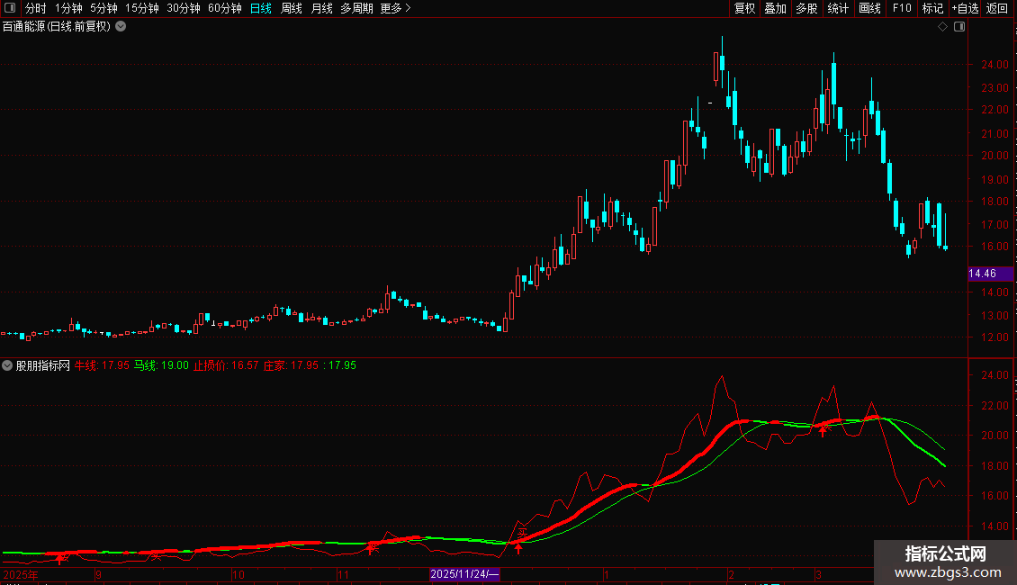Click the 百通能源(日线.前复权) chart title
The width and height of the screenshot is (1017, 585).
57,27
